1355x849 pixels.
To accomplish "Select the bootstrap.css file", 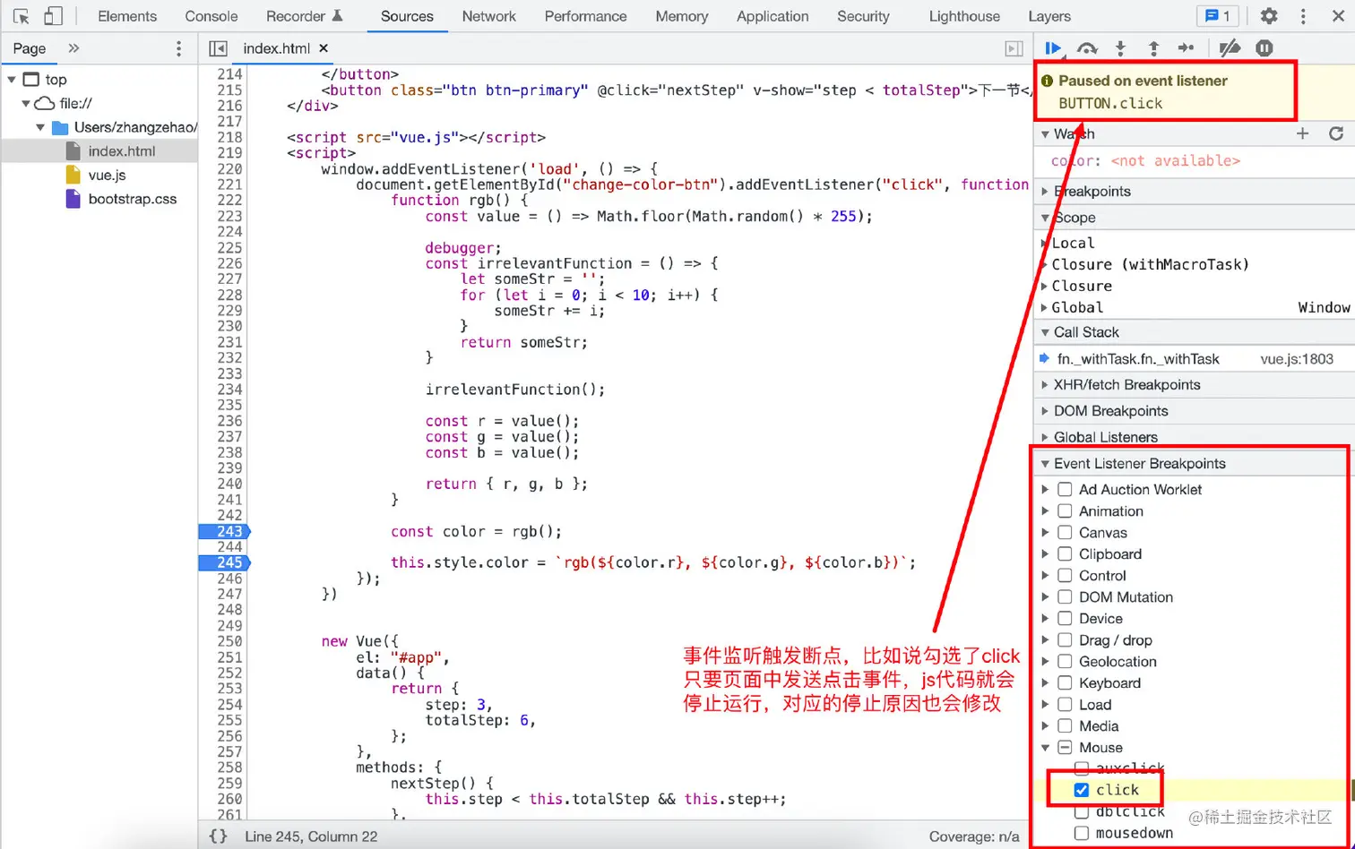I will [133, 199].
